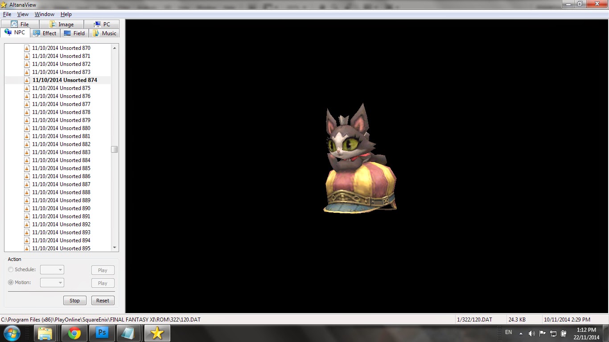Switch to the Music tab
The height and width of the screenshot is (342, 609).
tap(104, 33)
